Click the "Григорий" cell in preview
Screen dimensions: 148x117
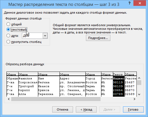(26, 86)
